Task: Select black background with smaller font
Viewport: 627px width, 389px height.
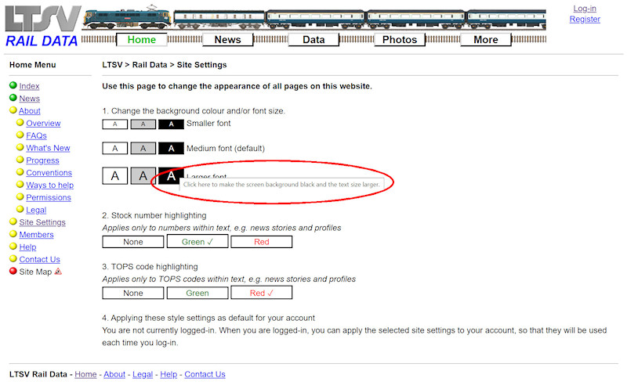Action: (x=171, y=124)
